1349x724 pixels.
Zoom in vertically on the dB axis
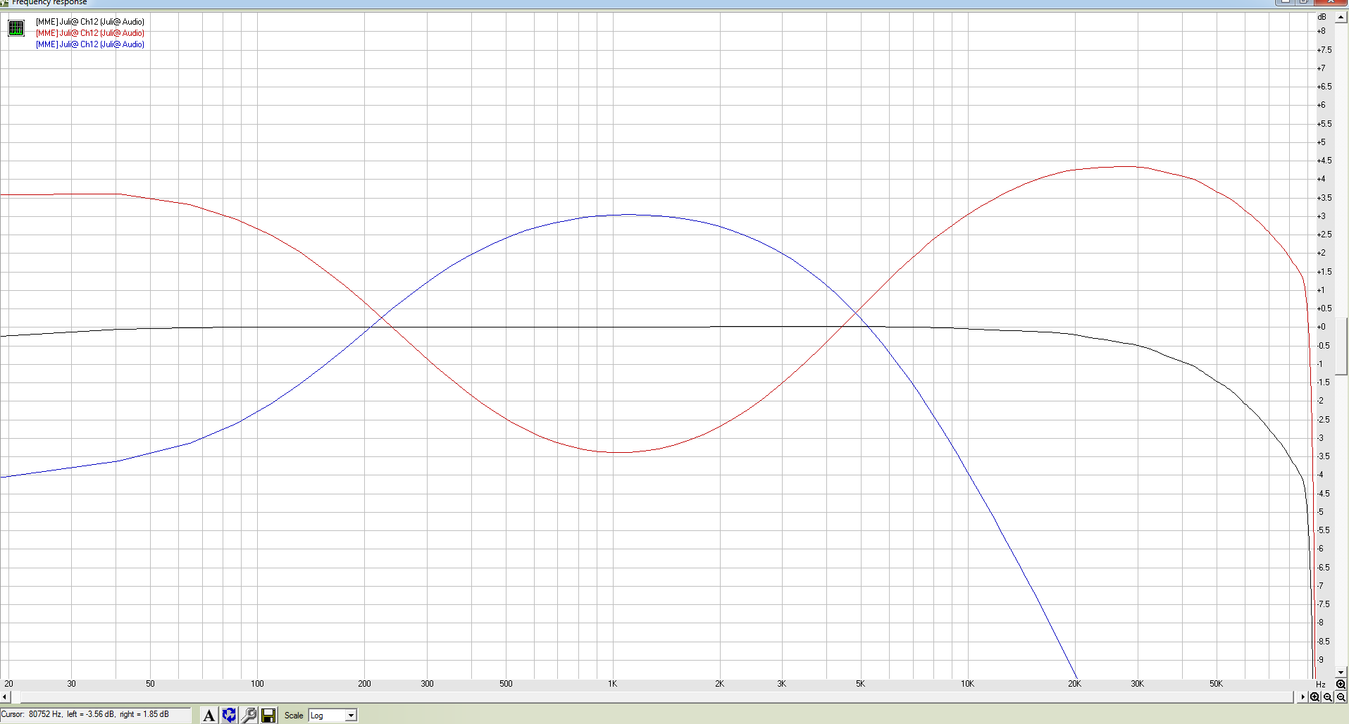click(x=1341, y=684)
